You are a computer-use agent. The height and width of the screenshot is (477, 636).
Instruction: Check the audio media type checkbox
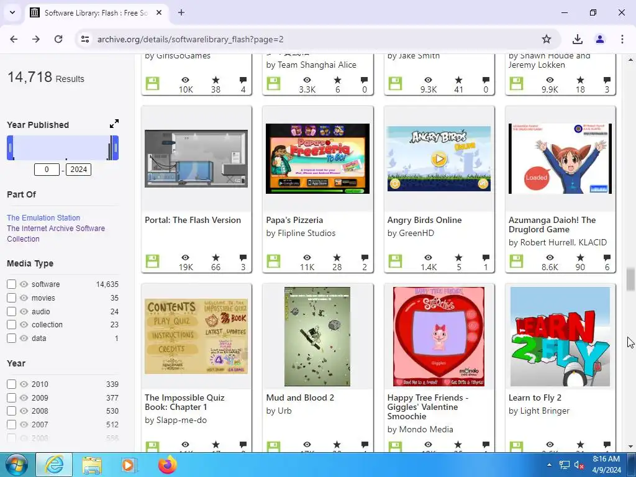pyautogui.click(x=11, y=312)
